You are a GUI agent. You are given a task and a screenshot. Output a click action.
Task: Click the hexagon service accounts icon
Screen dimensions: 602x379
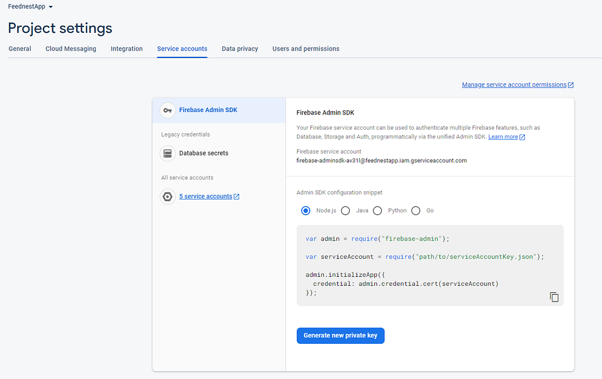(x=168, y=197)
